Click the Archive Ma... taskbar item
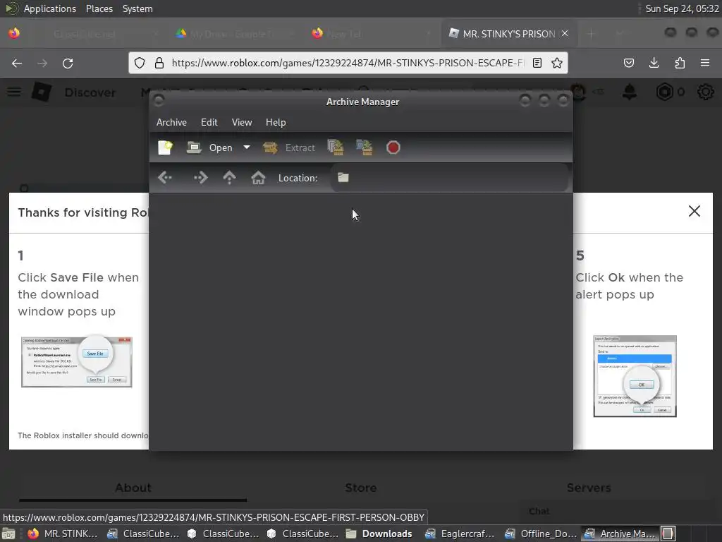Image resolution: width=722 pixels, height=542 pixels. click(620, 534)
